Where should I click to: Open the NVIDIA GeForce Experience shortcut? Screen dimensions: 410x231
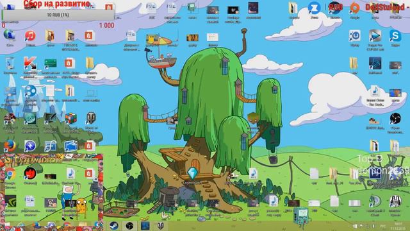point(10,201)
